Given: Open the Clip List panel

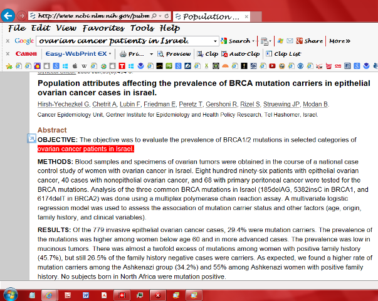Looking at the screenshot, I should (283, 54).
